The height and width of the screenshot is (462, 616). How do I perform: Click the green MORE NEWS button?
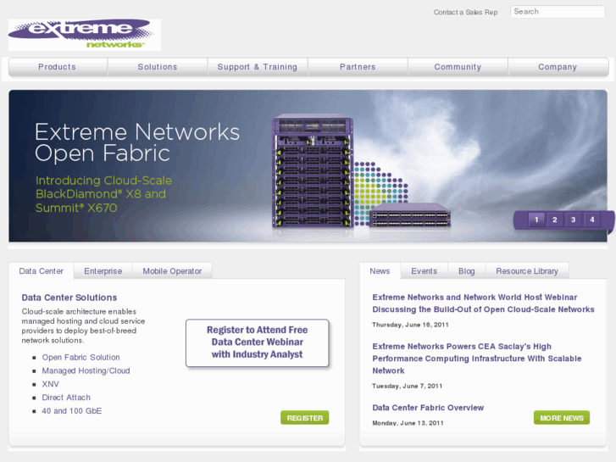tap(562, 418)
